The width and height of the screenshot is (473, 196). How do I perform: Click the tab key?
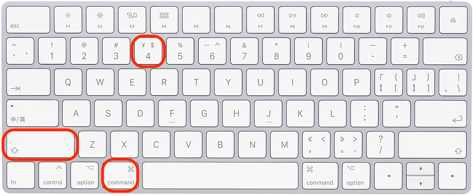(x=28, y=82)
